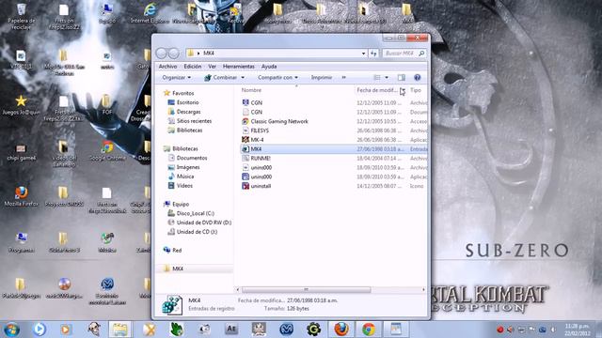Open address bar history dropdown

(x=363, y=54)
